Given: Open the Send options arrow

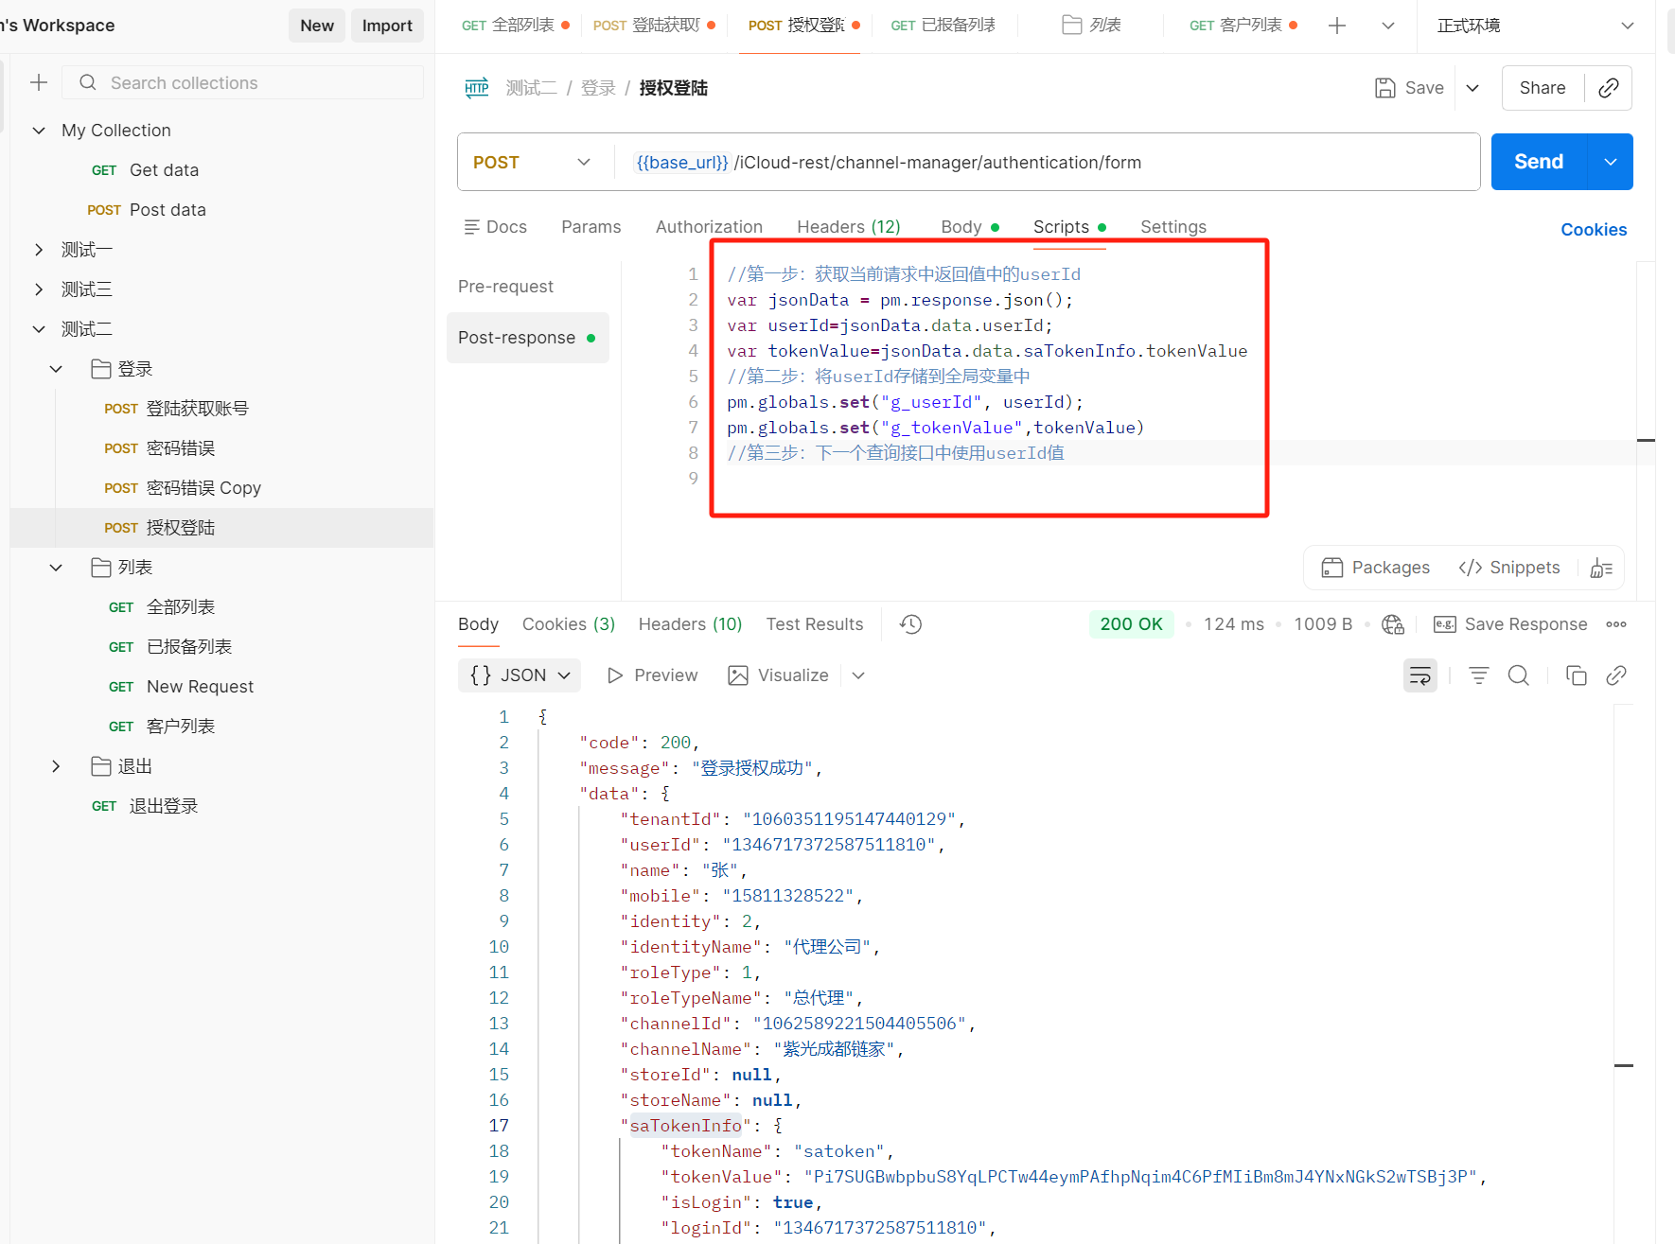Looking at the screenshot, I should 1611,162.
